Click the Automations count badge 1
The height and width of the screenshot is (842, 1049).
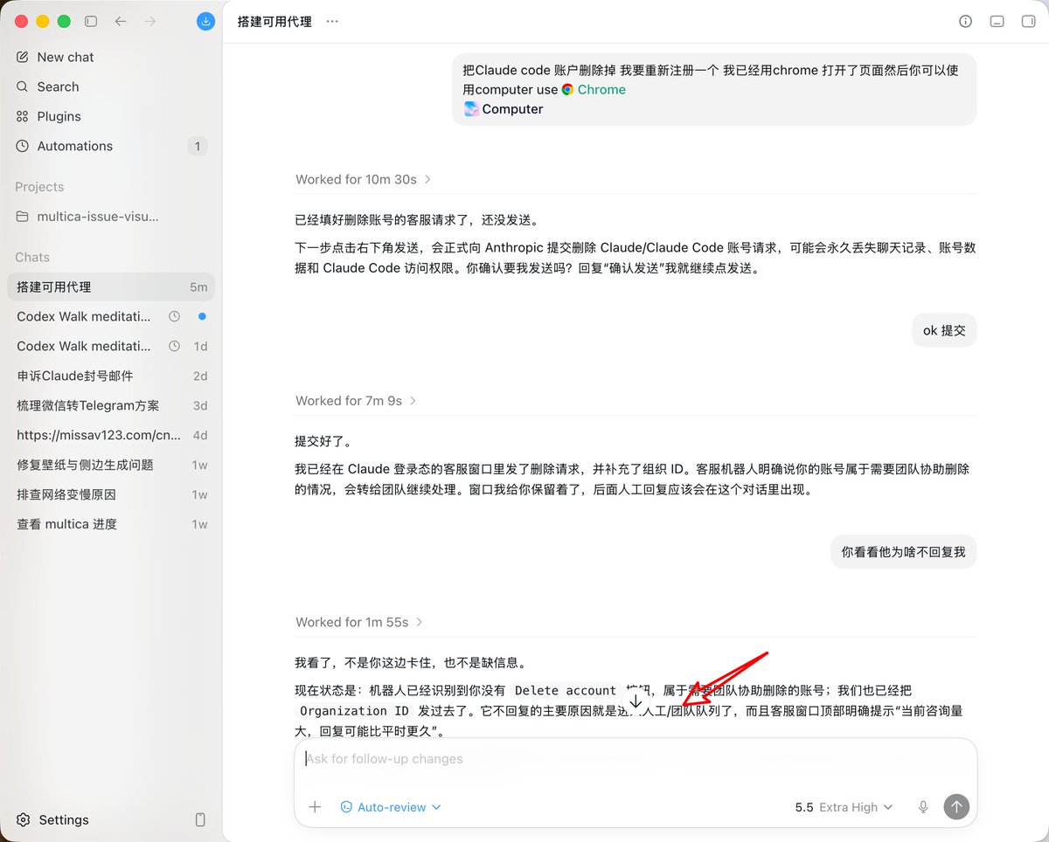point(198,146)
